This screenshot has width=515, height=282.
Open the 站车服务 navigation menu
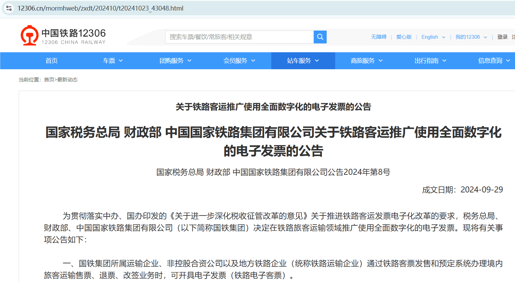point(299,61)
